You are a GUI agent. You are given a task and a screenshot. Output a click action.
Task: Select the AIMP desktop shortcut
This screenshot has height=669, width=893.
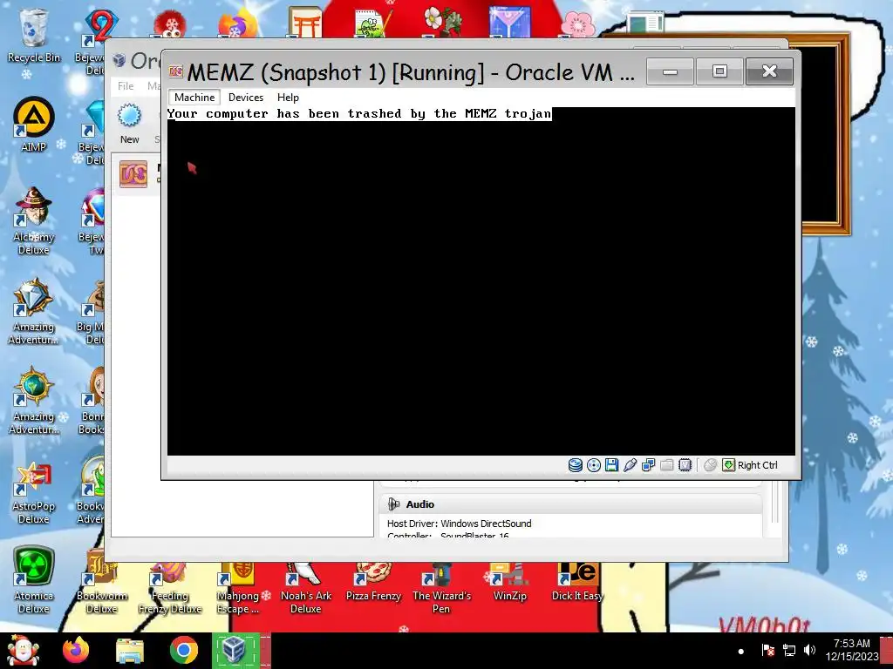(34, 125)
